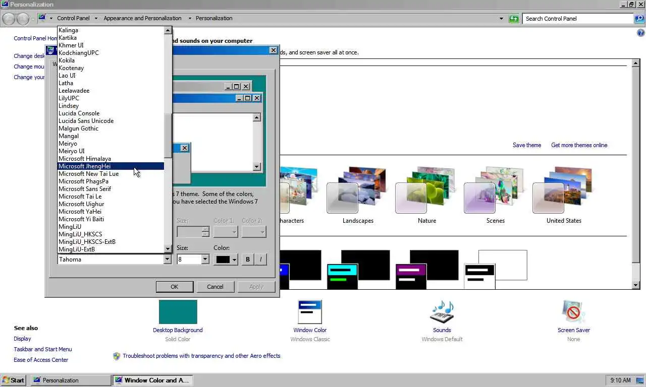Select the purple high contrast theme
Viewport: 646px width, 387px height.
coord(427,270)
